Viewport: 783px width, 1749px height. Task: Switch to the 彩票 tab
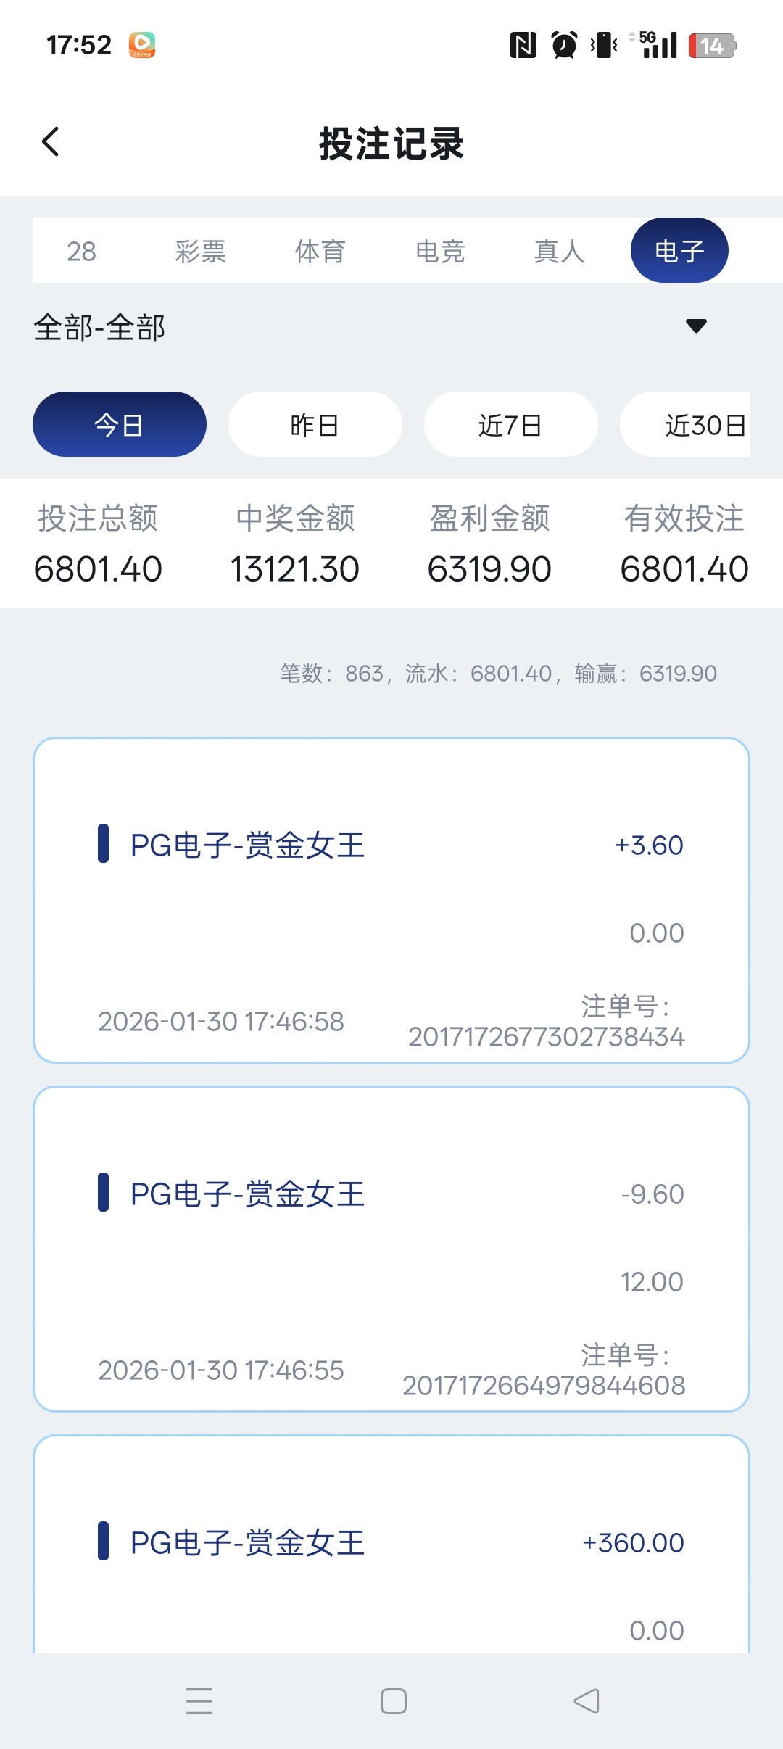(200, 251)
